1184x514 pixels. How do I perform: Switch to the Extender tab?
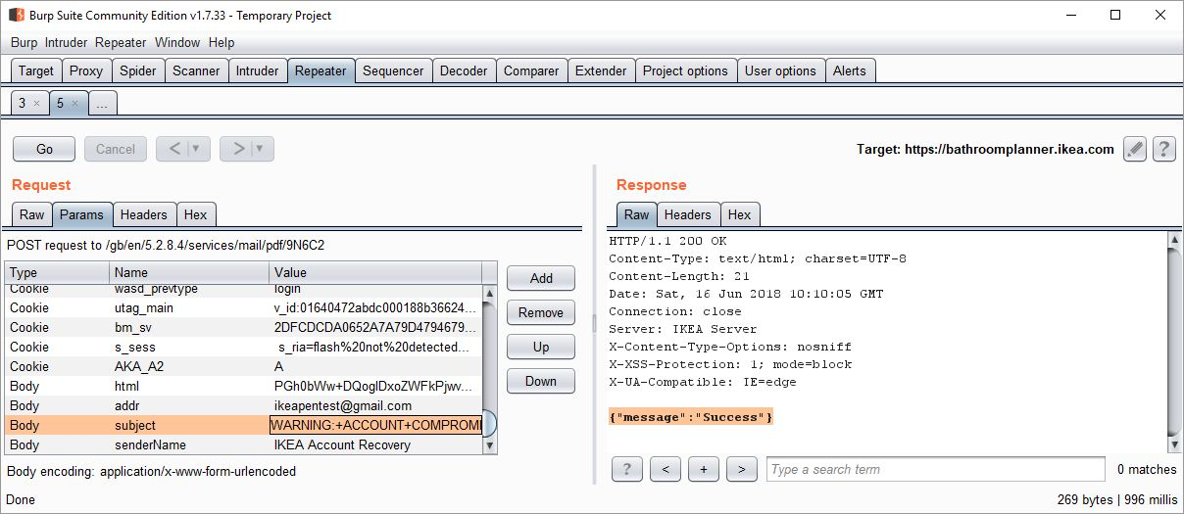point(601,70)
